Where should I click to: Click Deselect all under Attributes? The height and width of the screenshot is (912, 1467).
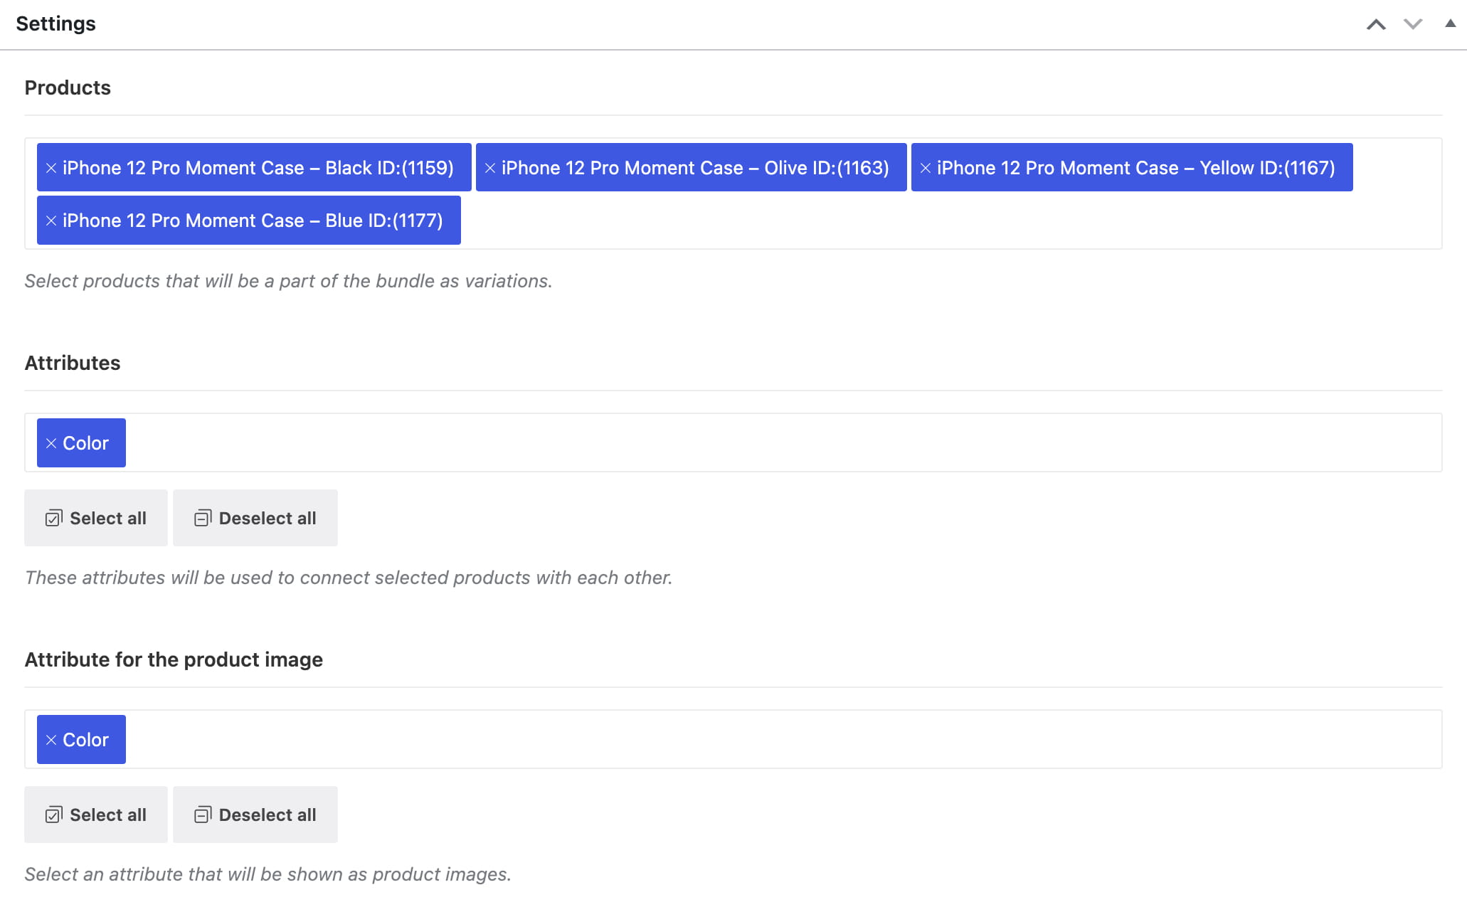(255, 518)
